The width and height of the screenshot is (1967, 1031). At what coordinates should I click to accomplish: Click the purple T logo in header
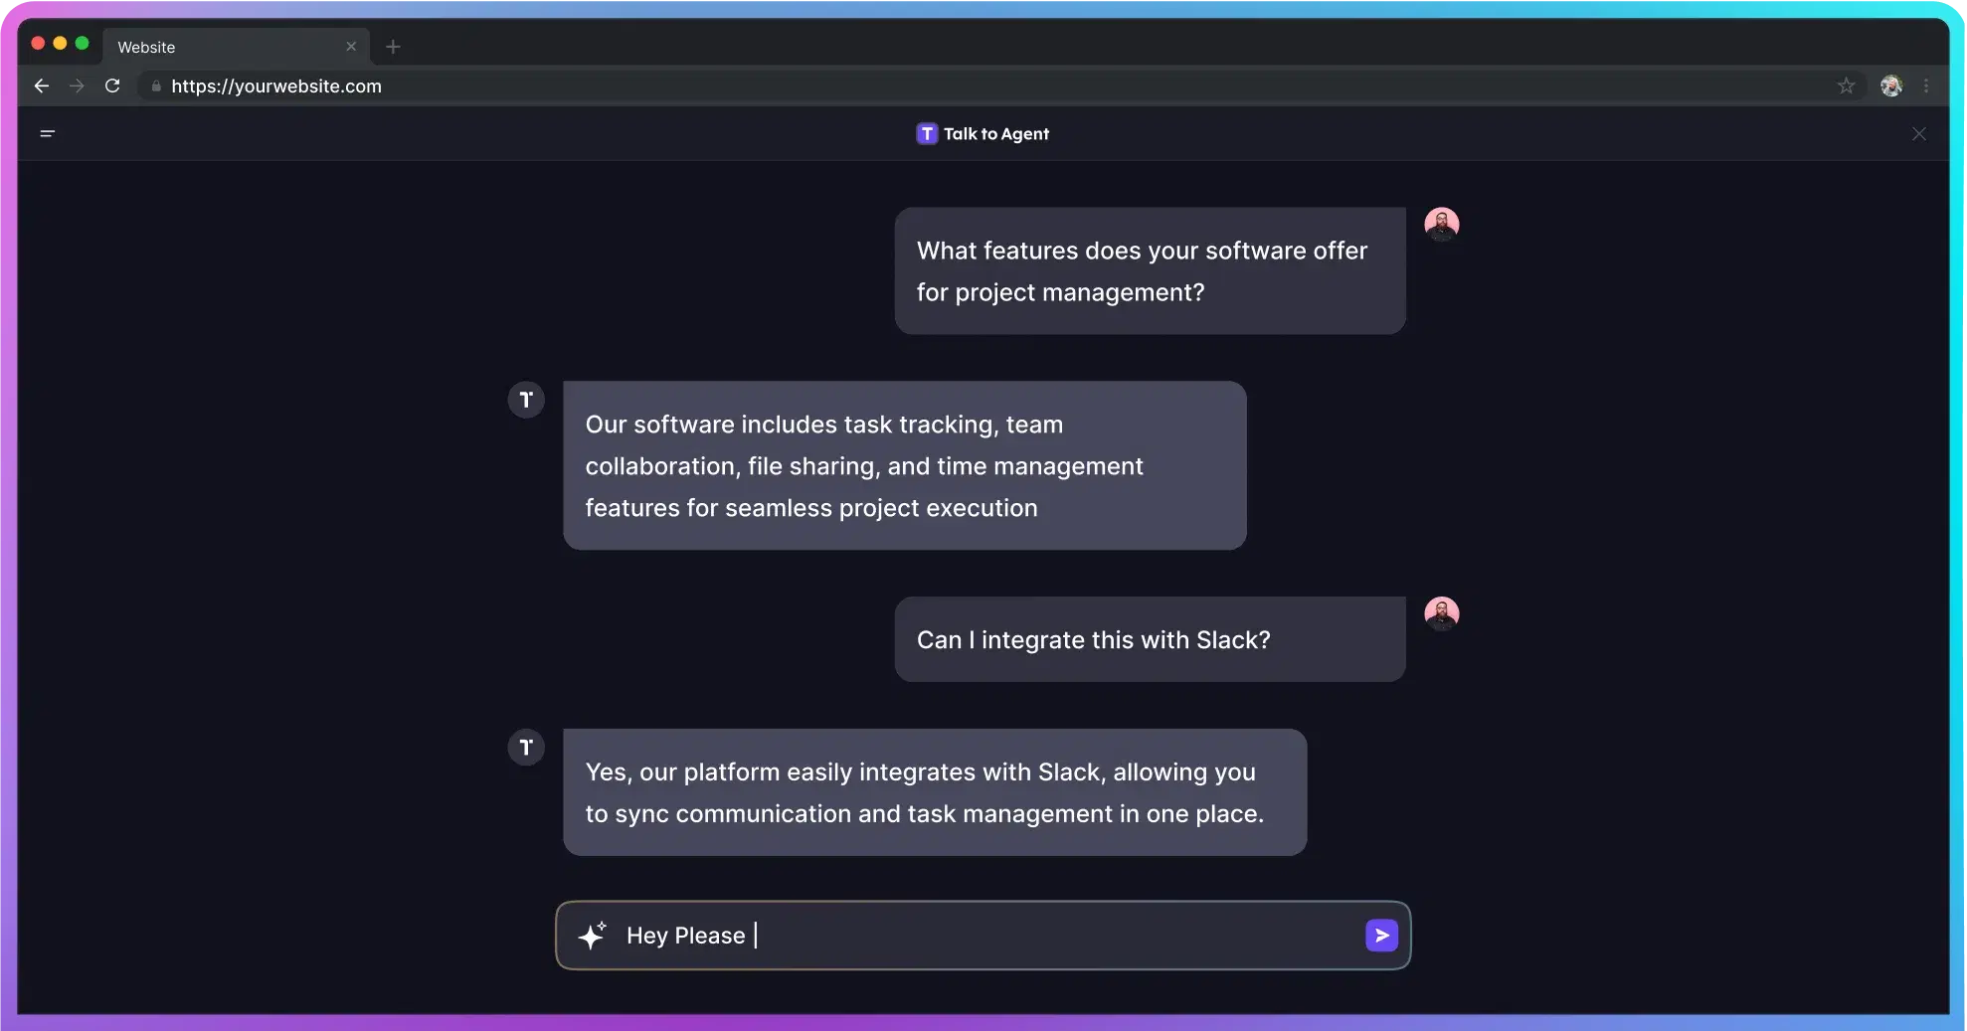pyautogui.click(x=927, y=134)
